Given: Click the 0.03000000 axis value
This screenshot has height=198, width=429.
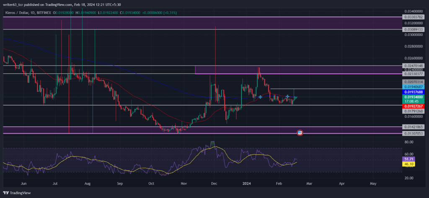Looking at the screenshot, I should coord(414,35).
